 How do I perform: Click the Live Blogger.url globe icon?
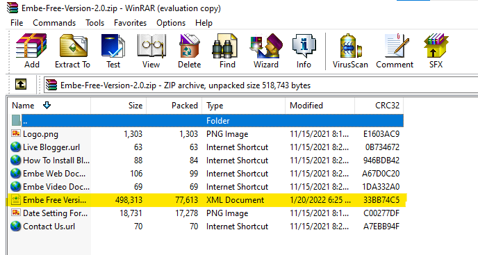tap(15, 147)
